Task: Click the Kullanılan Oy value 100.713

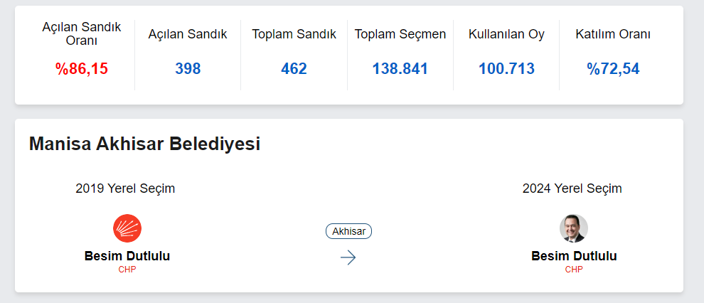Action: click(506, 69)
